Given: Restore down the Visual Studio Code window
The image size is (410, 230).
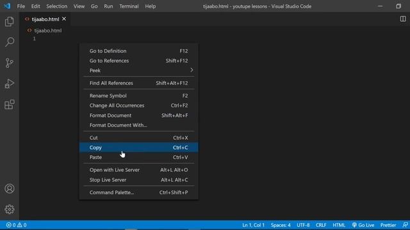Looking at the screenshot, I should [x=398, y=6].
